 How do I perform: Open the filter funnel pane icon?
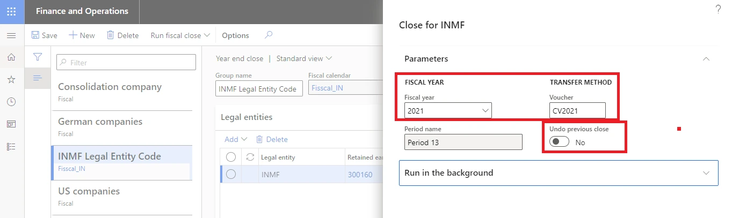pyautogui.click(x=38, y=57)
